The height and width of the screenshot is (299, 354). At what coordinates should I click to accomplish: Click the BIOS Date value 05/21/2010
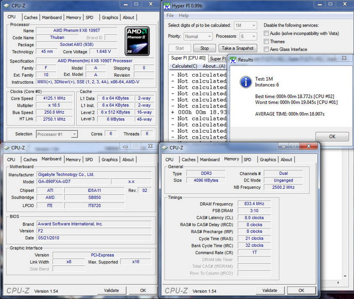(94, 238)
